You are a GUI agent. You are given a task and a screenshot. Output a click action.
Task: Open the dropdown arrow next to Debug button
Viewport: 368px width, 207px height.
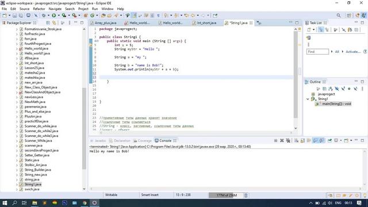tap(48, 16)
